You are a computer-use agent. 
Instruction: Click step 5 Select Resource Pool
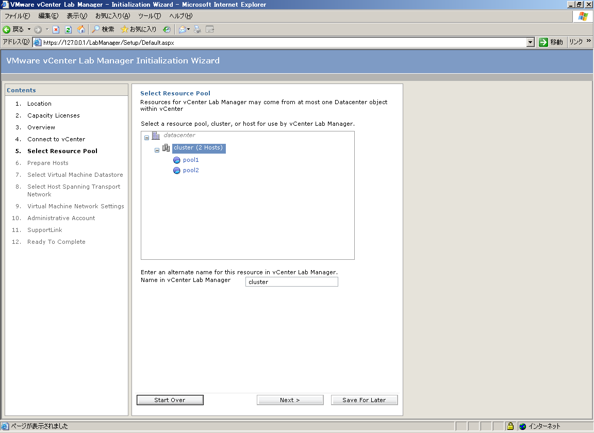[x=62, y=151]
